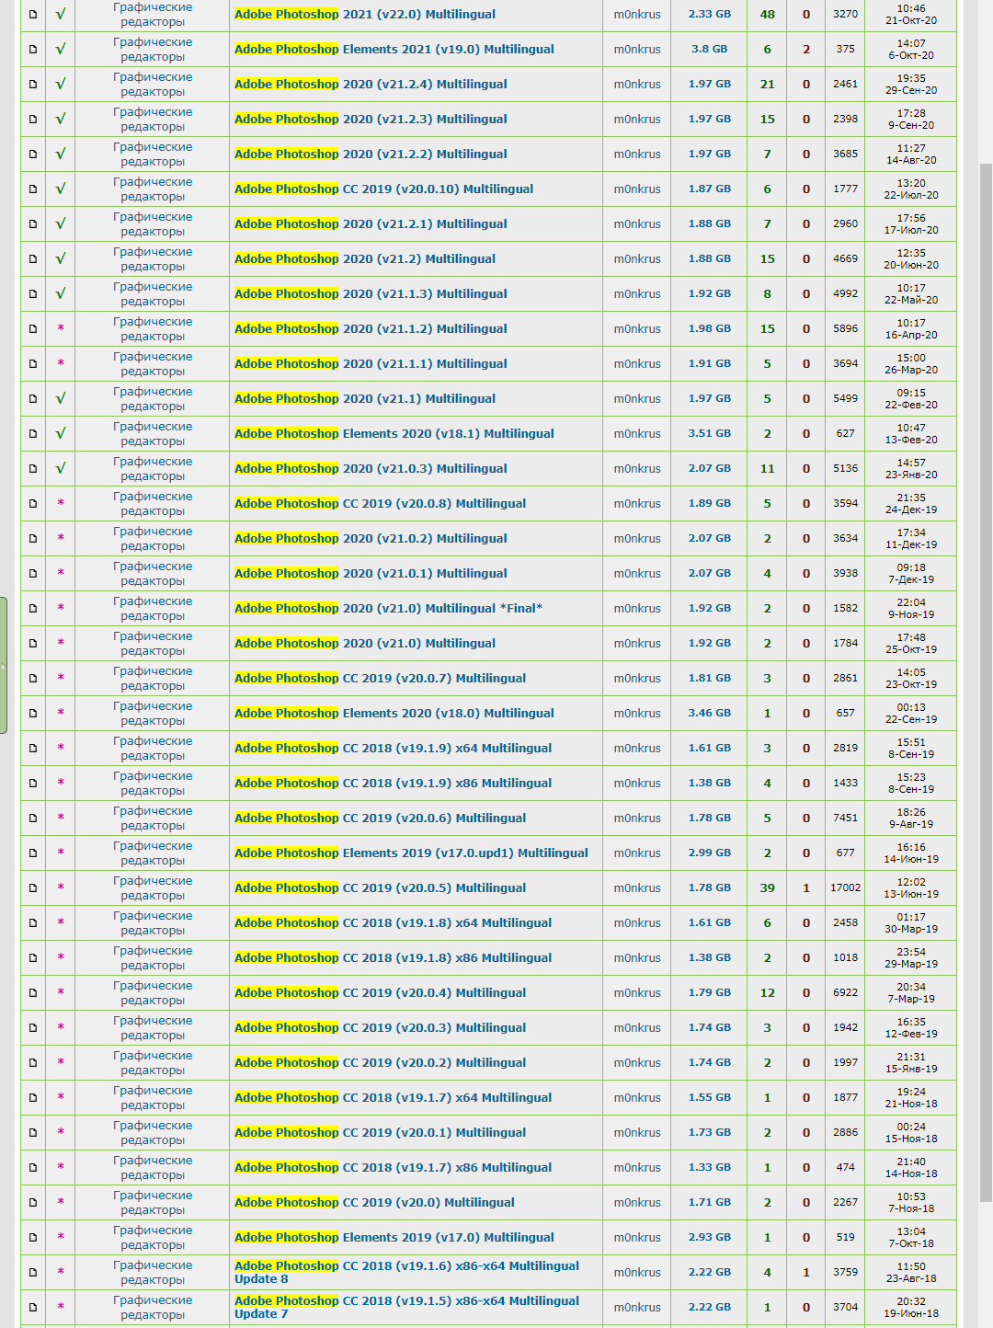This screenshot has width=993, height=1328.
Task: Click the 2.93 GB size link
Action: pos(710,1238)
